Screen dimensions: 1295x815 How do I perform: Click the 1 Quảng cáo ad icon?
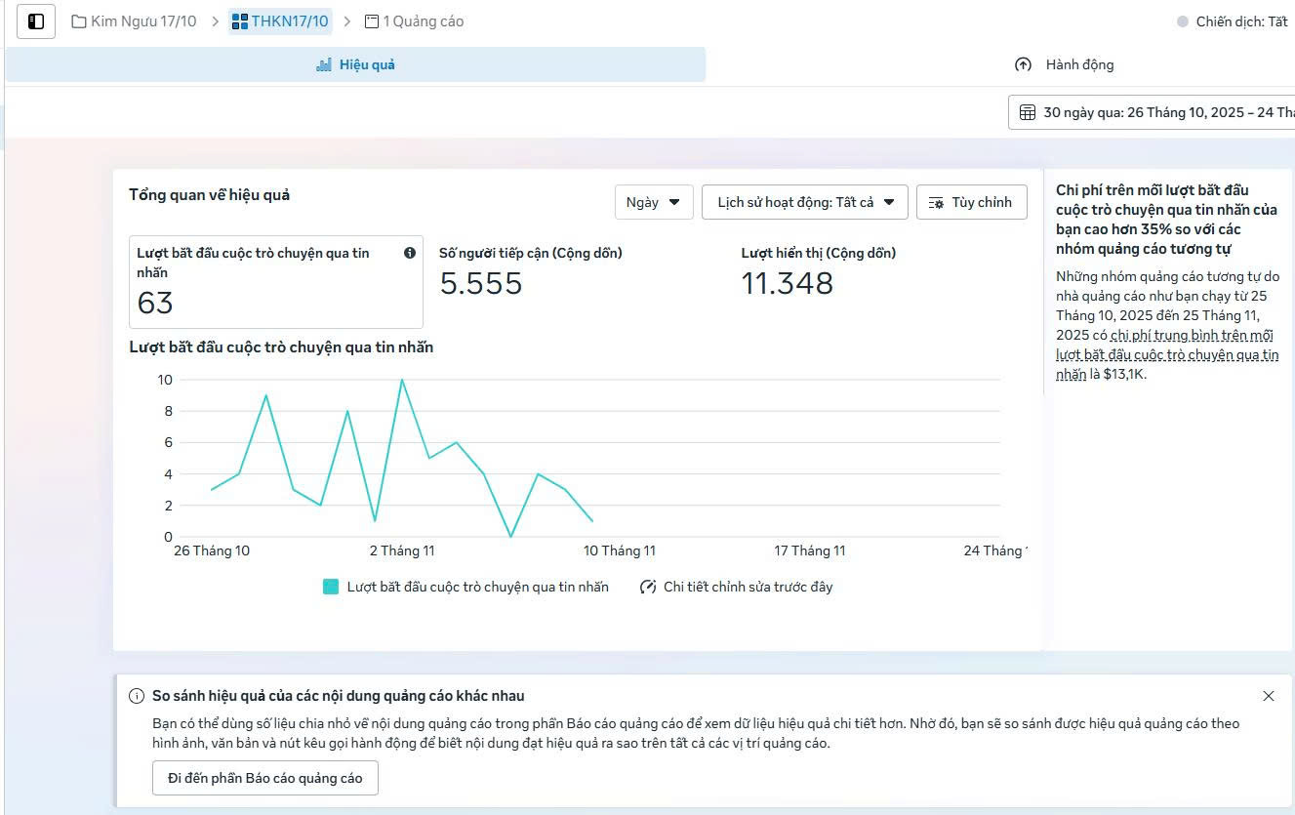(x=371, y=21)
